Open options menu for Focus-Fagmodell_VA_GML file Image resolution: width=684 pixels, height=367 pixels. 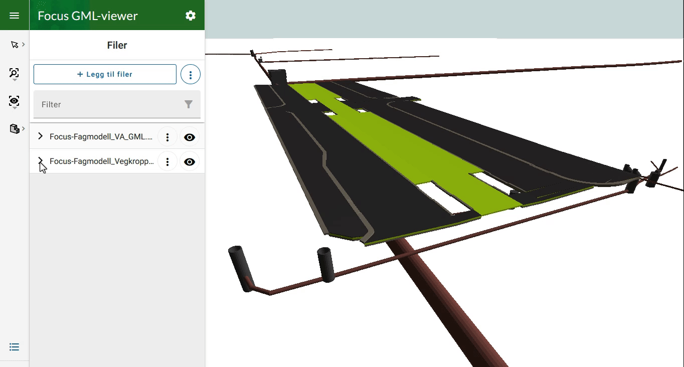coord(167,137)
